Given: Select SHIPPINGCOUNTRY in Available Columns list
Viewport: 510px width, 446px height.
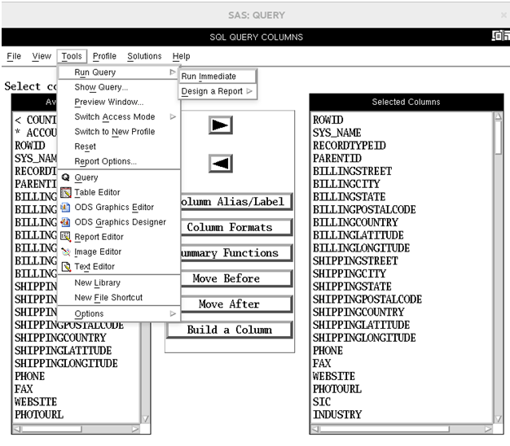Looking at the screenshot, I should 60,338.
